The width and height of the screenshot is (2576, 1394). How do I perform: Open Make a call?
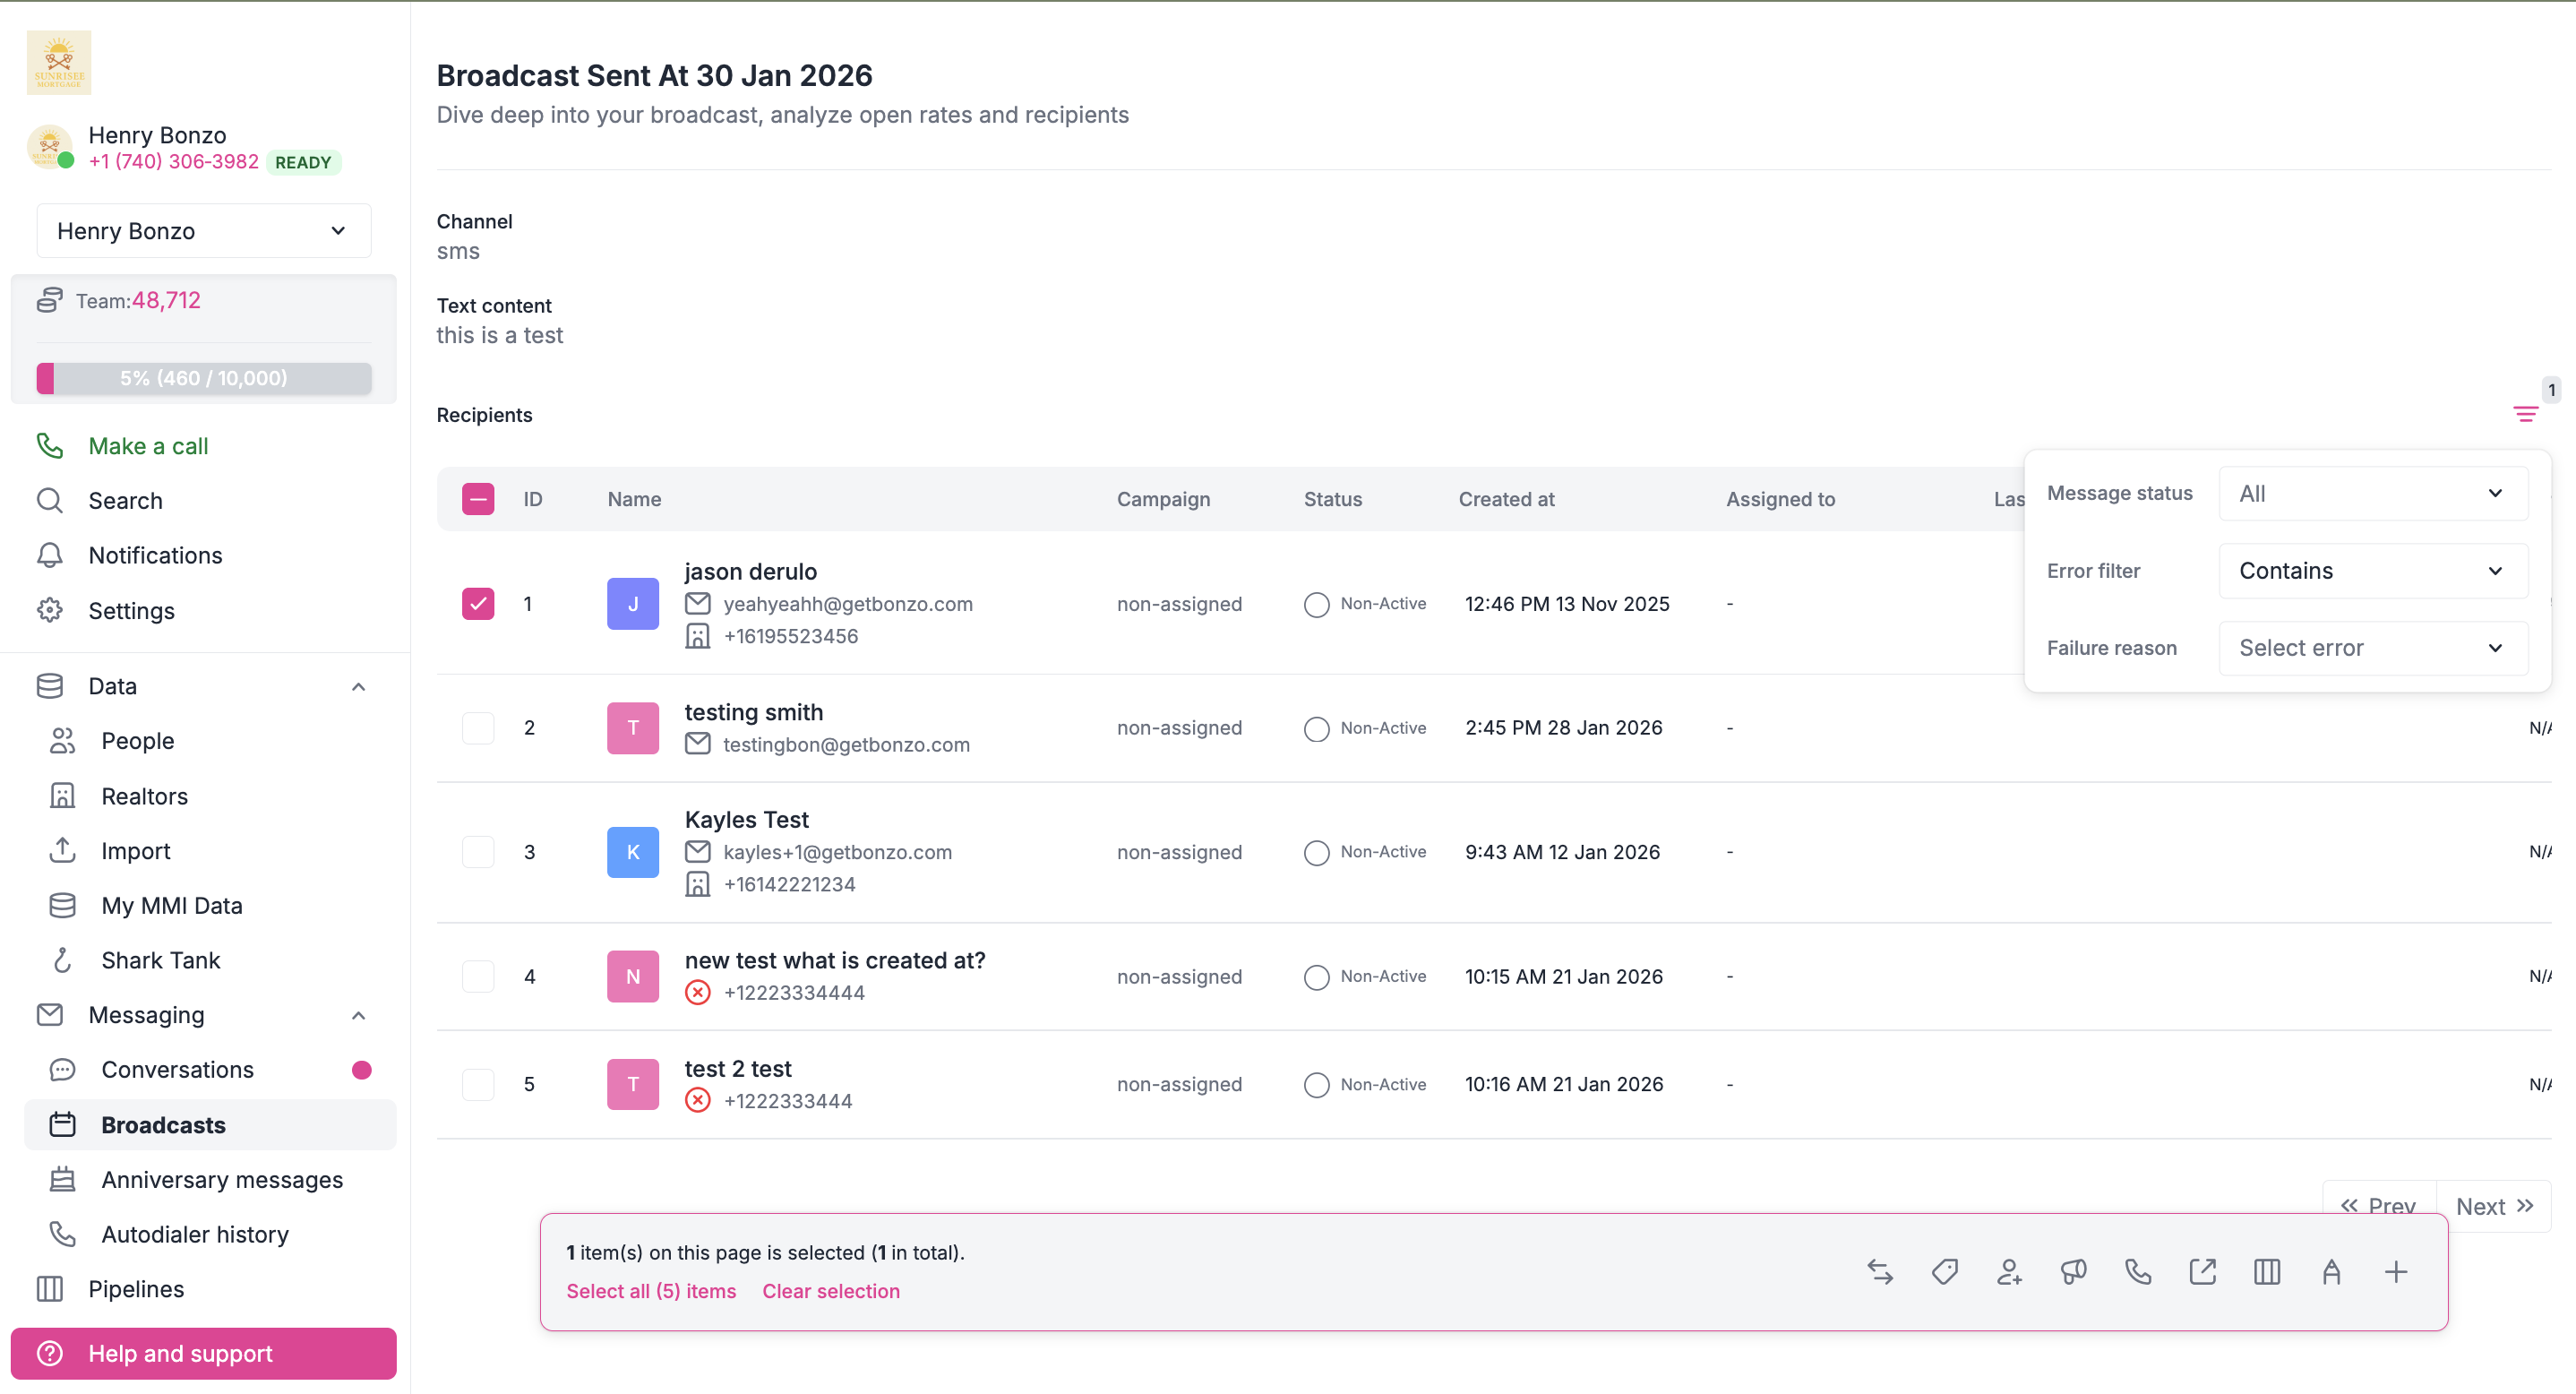tap(148, 446)
